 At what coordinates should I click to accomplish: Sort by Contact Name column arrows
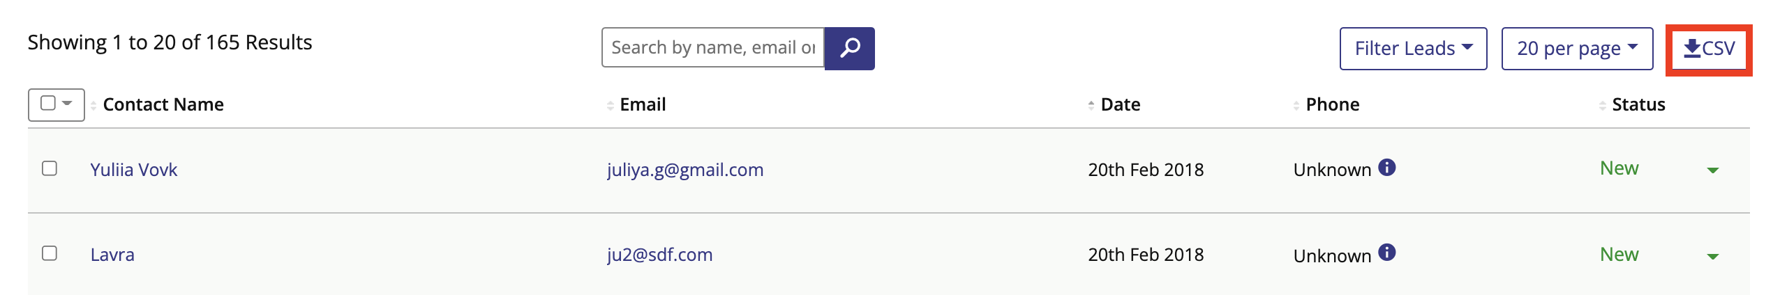(x=93, y=105)
